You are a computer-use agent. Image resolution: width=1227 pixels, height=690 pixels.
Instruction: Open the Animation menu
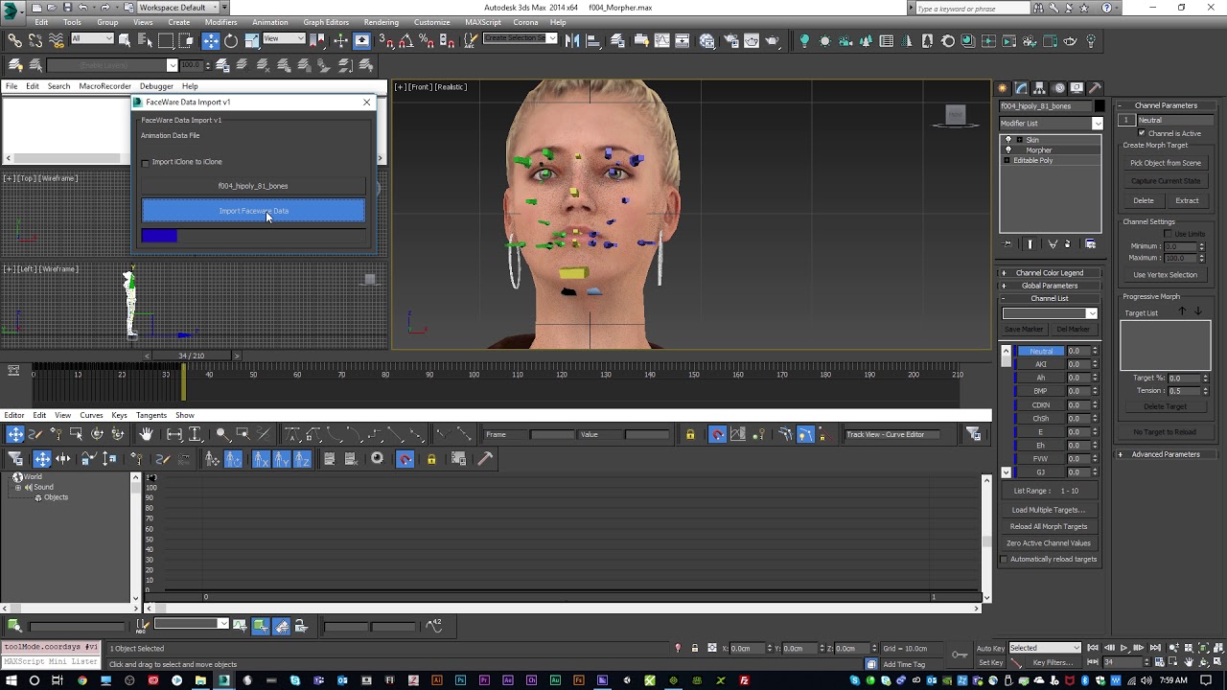(x=269, y=22)
